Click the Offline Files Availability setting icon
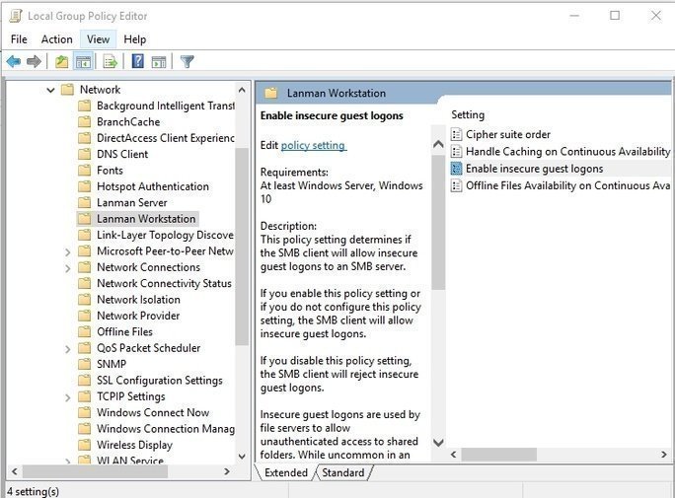Viewport: 675px width, 498px height. [x=456, y=185]
